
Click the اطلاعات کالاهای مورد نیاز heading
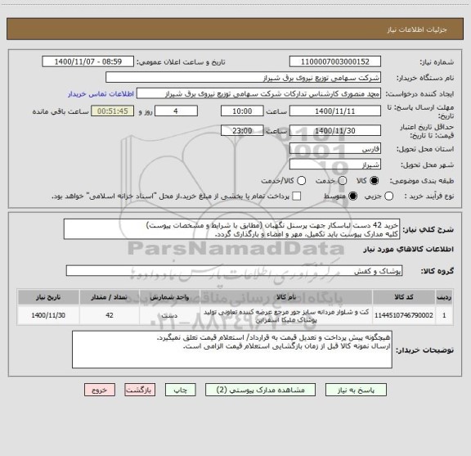tap(409, 250)
